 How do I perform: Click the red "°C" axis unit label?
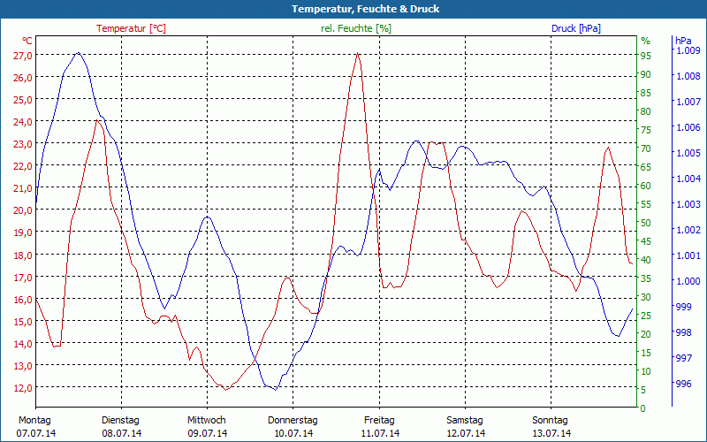pyautogui.click(x=27, y=41)
